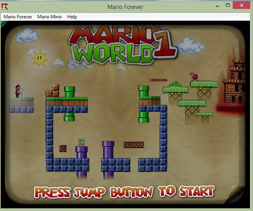Screen dimensions: 253x211
Task: Maximize the Mario Forever window
Action: 228,6
